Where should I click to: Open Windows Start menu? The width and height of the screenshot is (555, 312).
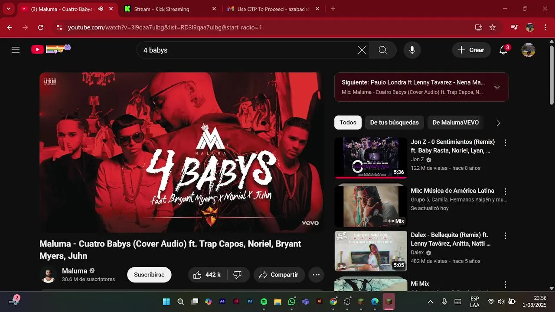click(166, 302)
